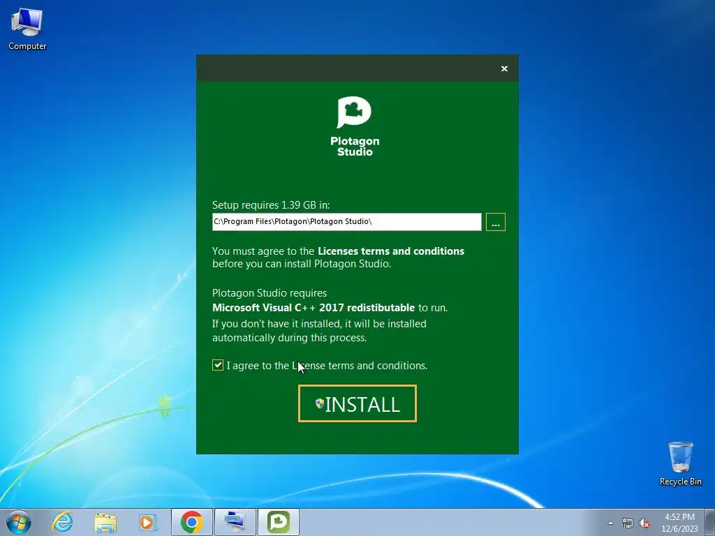Screen dimensions: 715x536
Task: Click the Plotagon Studio logo
Action: point(355,127)
